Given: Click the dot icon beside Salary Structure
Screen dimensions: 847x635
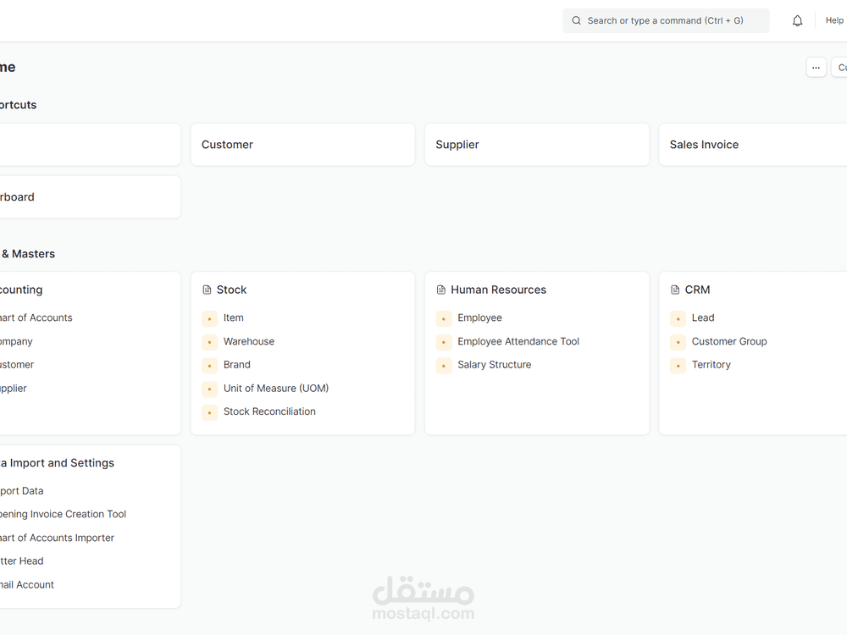Looking at the screenshot, I should pos(444,366).
